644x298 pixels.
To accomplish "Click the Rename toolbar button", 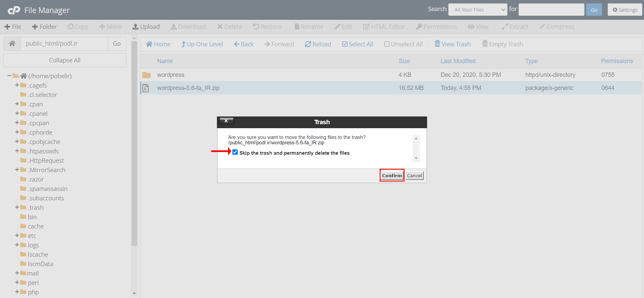I will pos(309,27).
